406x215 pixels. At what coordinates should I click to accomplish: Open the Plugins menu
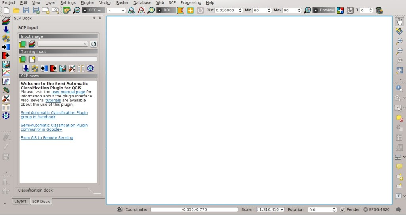pos(87,3)
